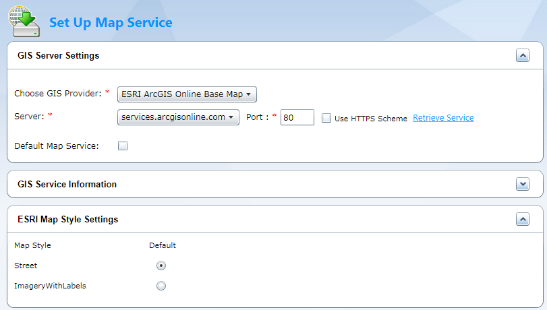Enable the Use HTTPS Scheme checkbox

pos(326,118)
